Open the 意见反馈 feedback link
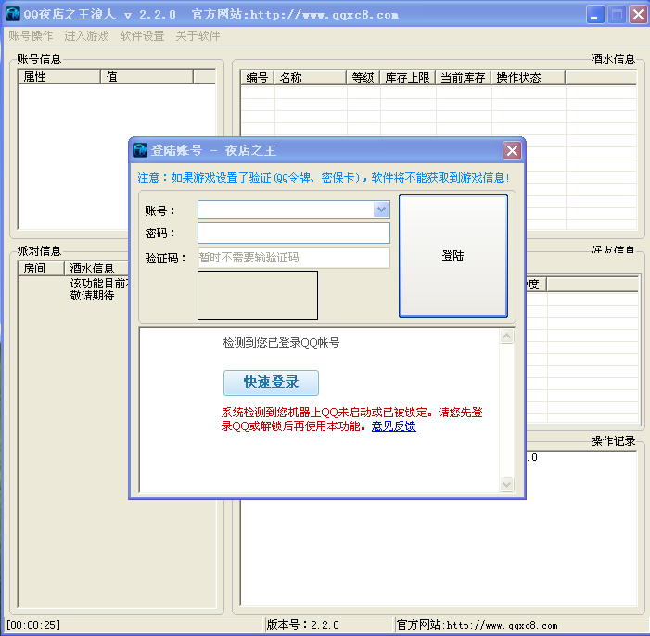This screenshot has width=650, height=636. click(x=394, y=426)
